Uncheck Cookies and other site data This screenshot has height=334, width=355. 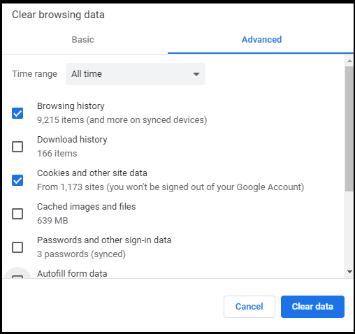[x=17, y=180]
